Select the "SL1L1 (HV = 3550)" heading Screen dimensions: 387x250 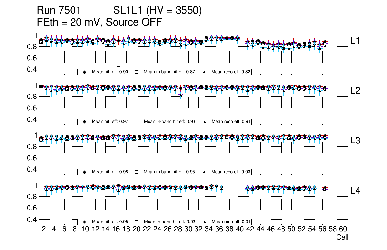point(158,11)
